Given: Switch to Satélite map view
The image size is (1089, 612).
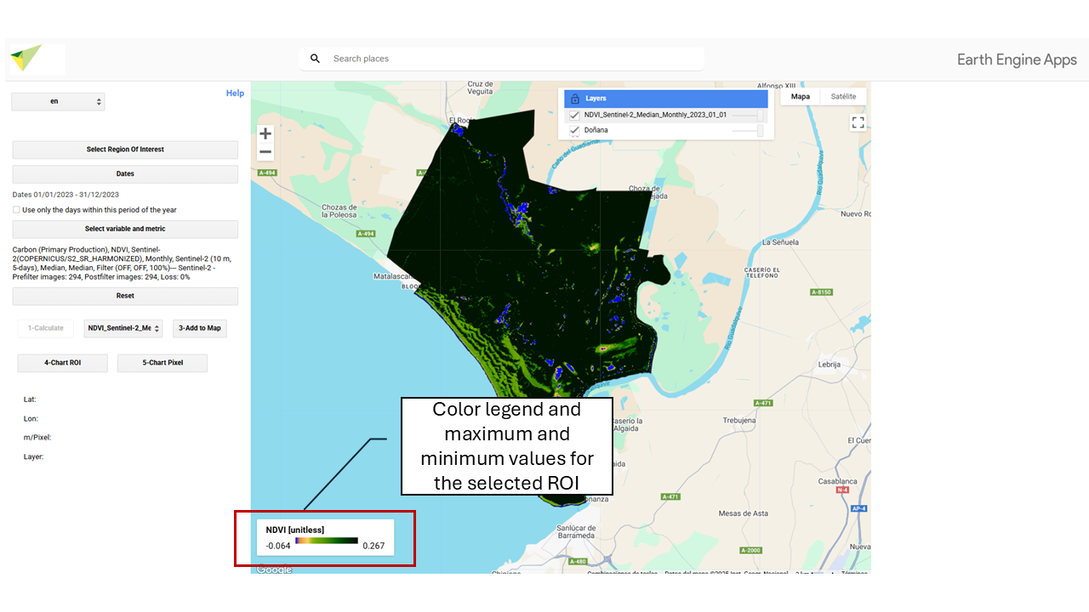Looking at the screenshot, I should tap(843, 97).
